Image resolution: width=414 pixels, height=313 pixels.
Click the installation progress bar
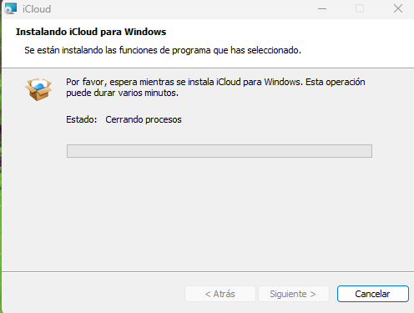coord(220,151)
